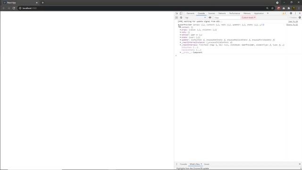Expand the _reactInternalInstance property
The image size is (302, 170).
click(180, 42)
